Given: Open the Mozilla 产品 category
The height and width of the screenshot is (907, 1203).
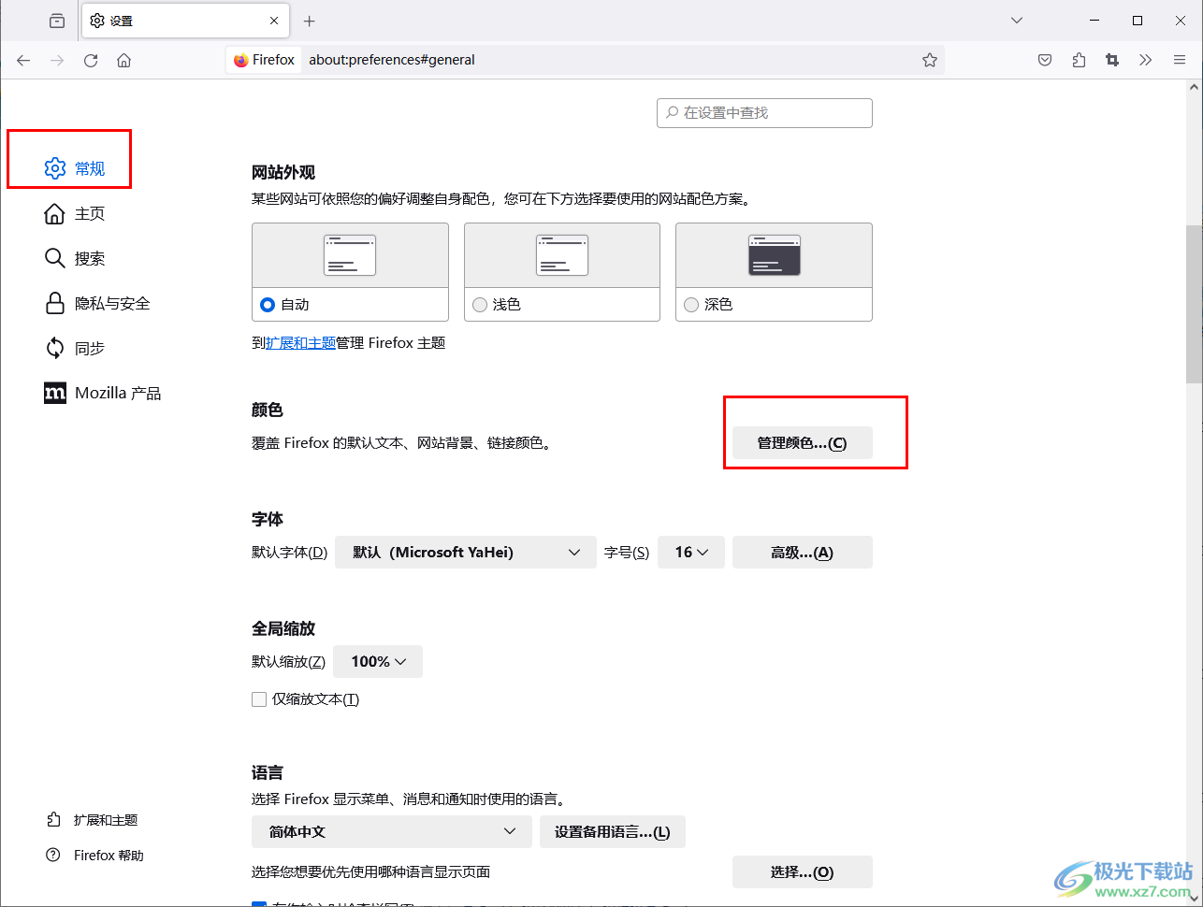Looking at the screenshot, I should 103,393.
